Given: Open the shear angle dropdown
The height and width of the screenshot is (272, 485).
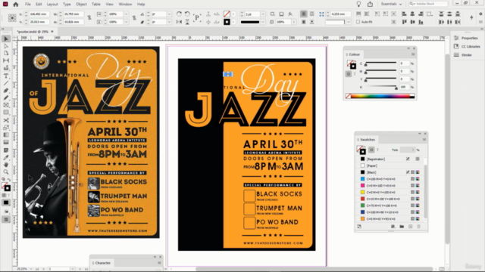Looking at the screenshot, I should (x=169, y=22).
